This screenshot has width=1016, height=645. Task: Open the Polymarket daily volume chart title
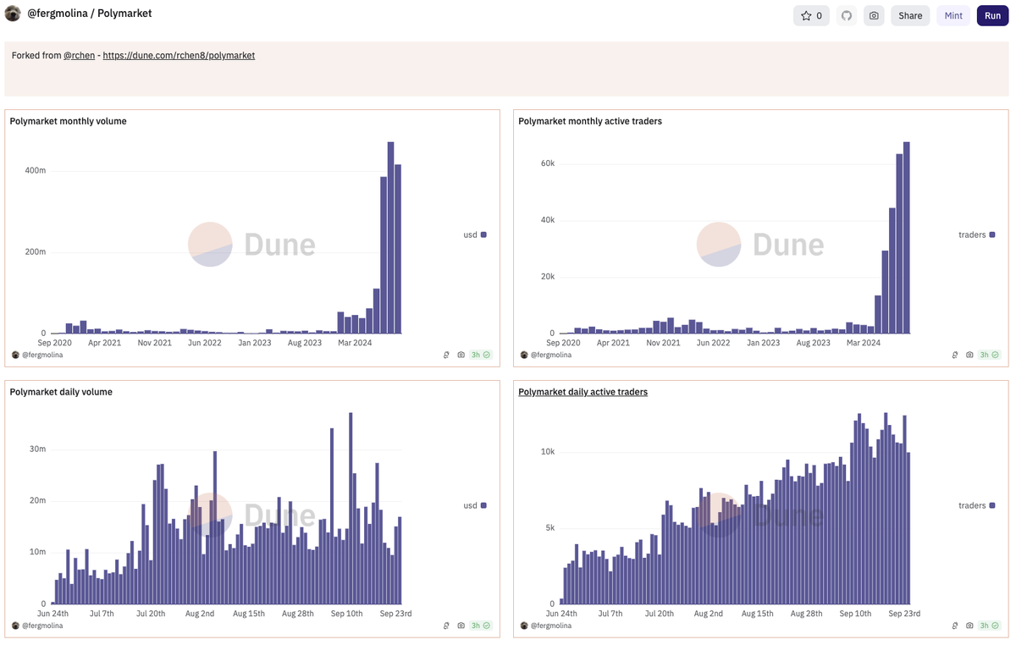[61, 392]
